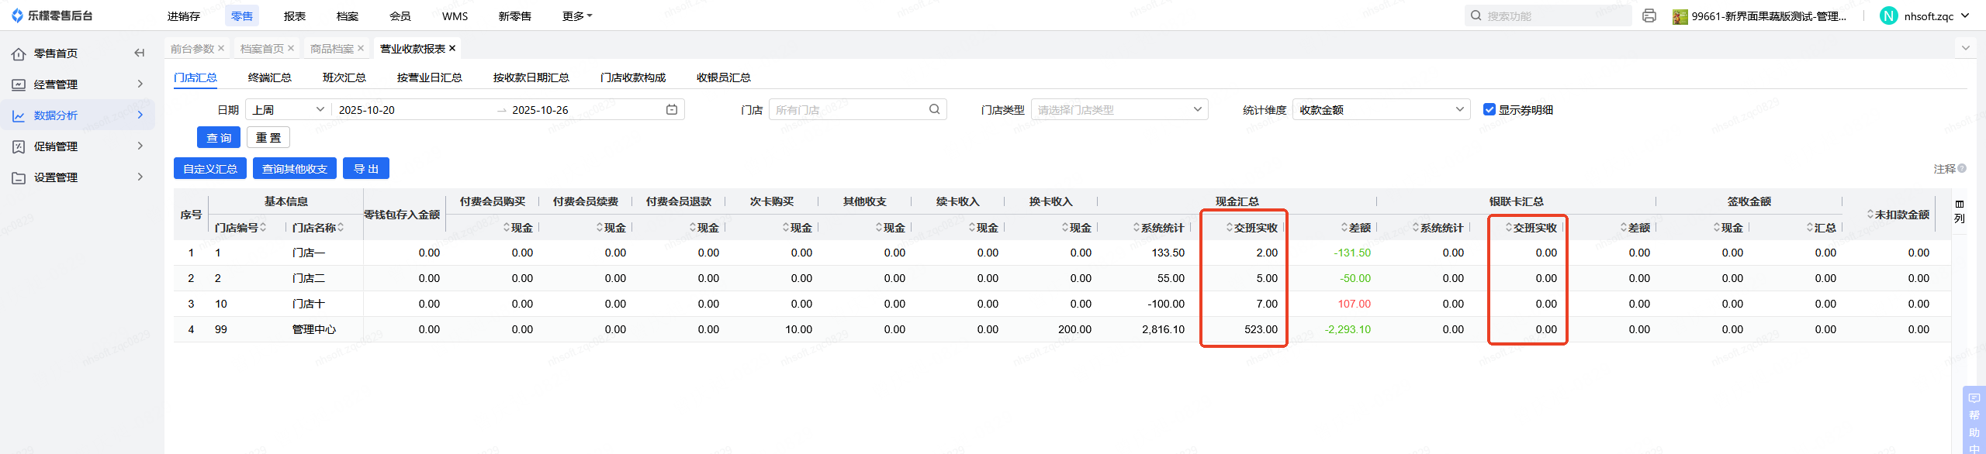Switch to the 终端汇总 tab
1986x454 pixels.
tap(270, 77)
